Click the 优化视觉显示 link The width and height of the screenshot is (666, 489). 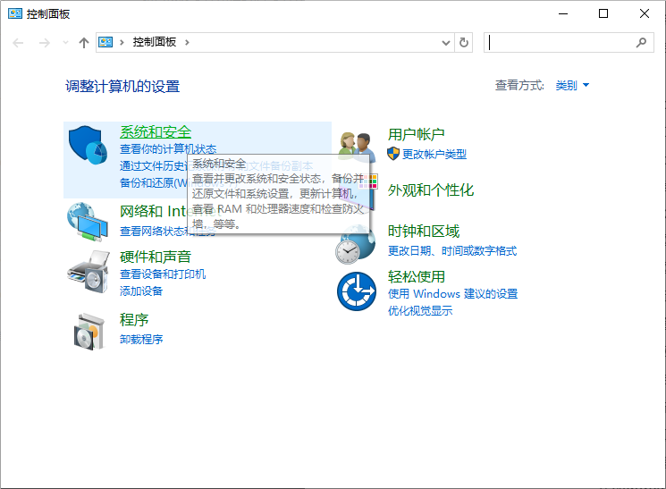click(x=420, y=310)
